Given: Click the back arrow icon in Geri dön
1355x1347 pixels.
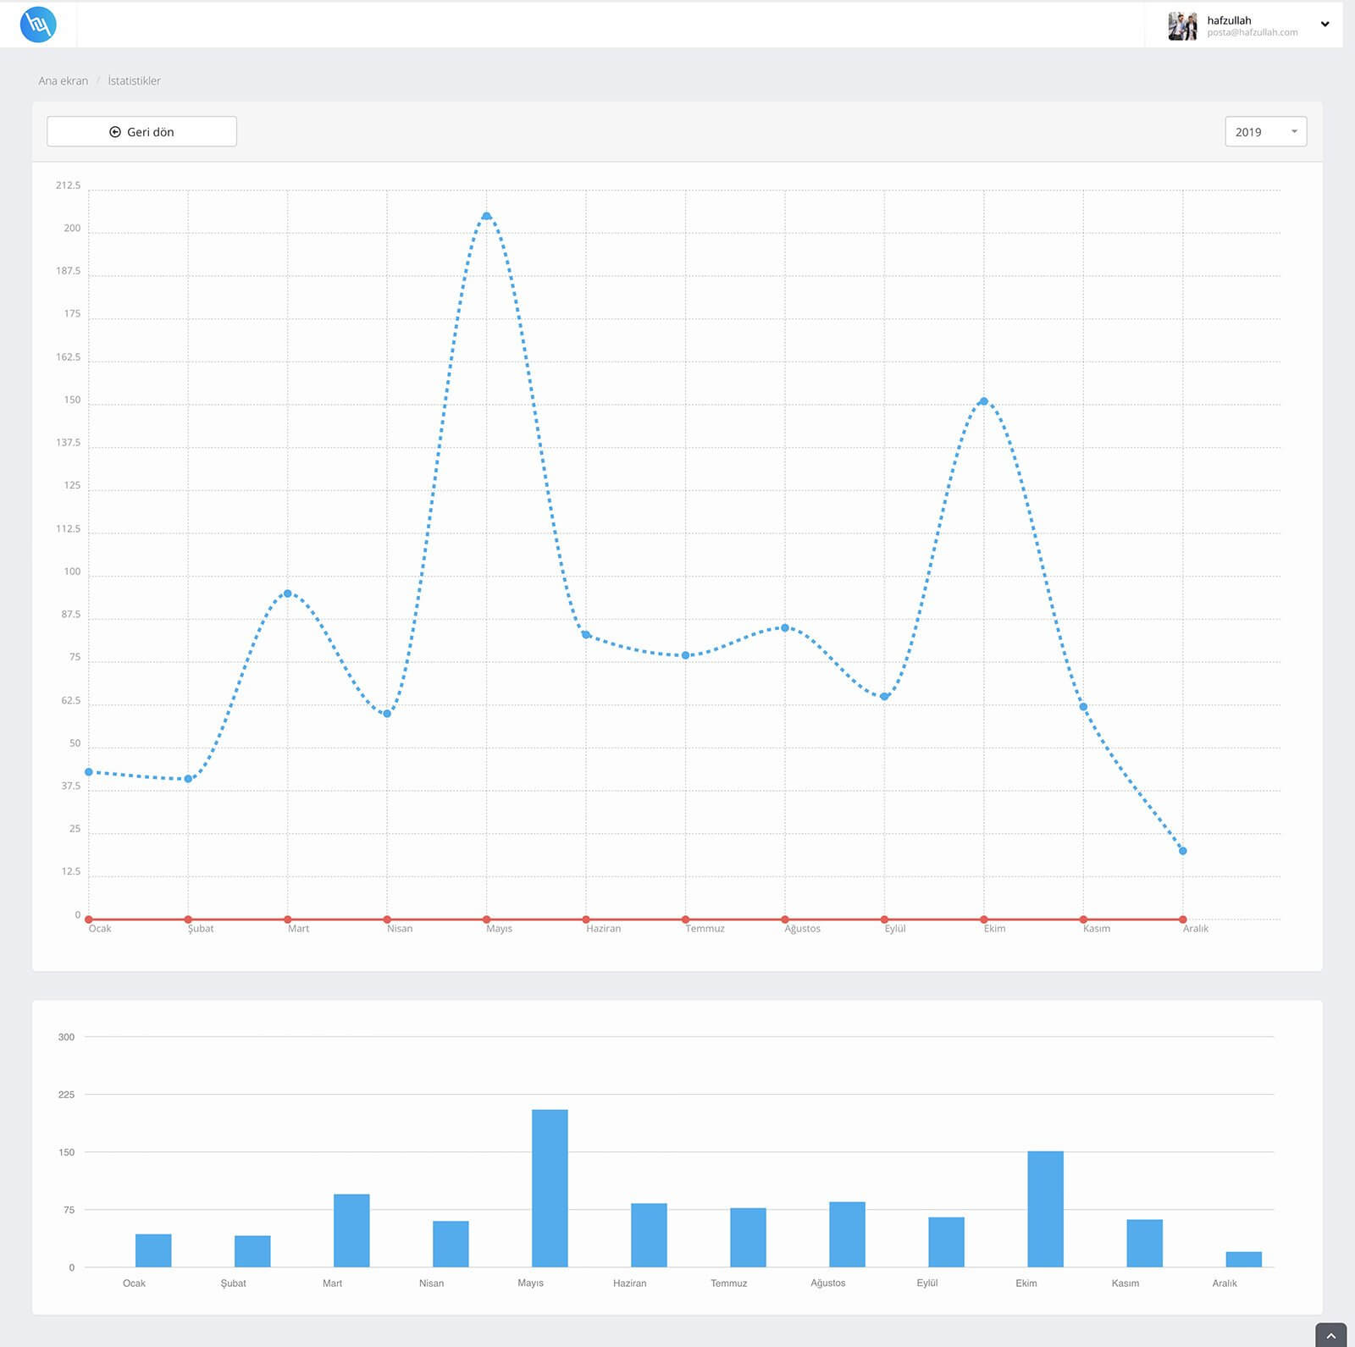Looking at the screenshot, I should pyautogui.click(x=115, y=132).
